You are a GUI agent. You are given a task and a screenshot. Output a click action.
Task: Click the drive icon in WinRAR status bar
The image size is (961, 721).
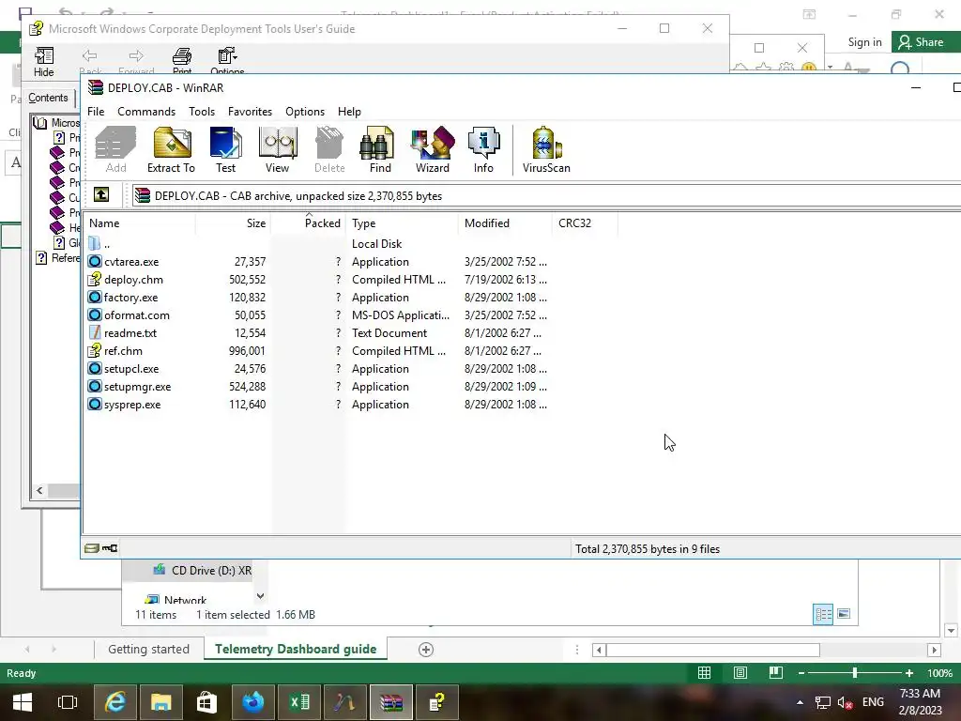pyautogui.click(x=92, y=548)
